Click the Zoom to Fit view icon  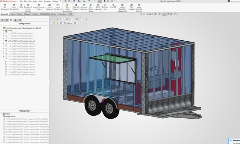(x=141, y=14)
